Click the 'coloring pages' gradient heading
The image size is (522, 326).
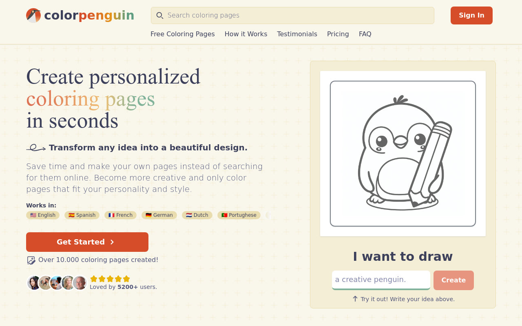tap(91, 99)
